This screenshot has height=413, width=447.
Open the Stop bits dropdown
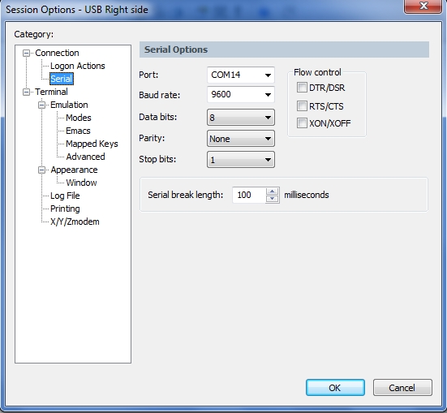[241, 159]
